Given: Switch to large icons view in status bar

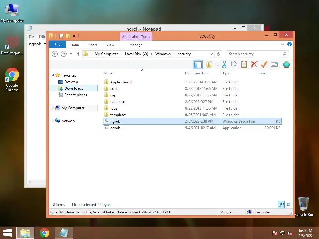Looking at the screenshot, I should 288,204.
